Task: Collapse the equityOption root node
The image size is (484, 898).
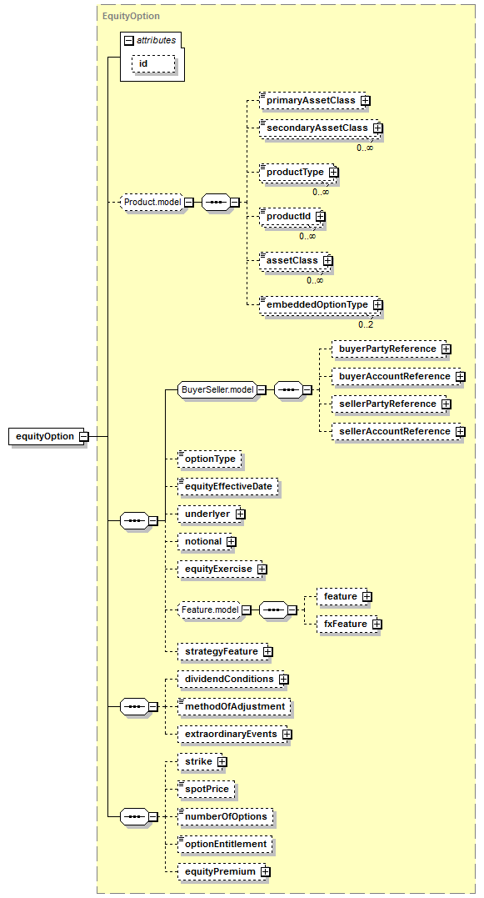Action: click(83, 436)
